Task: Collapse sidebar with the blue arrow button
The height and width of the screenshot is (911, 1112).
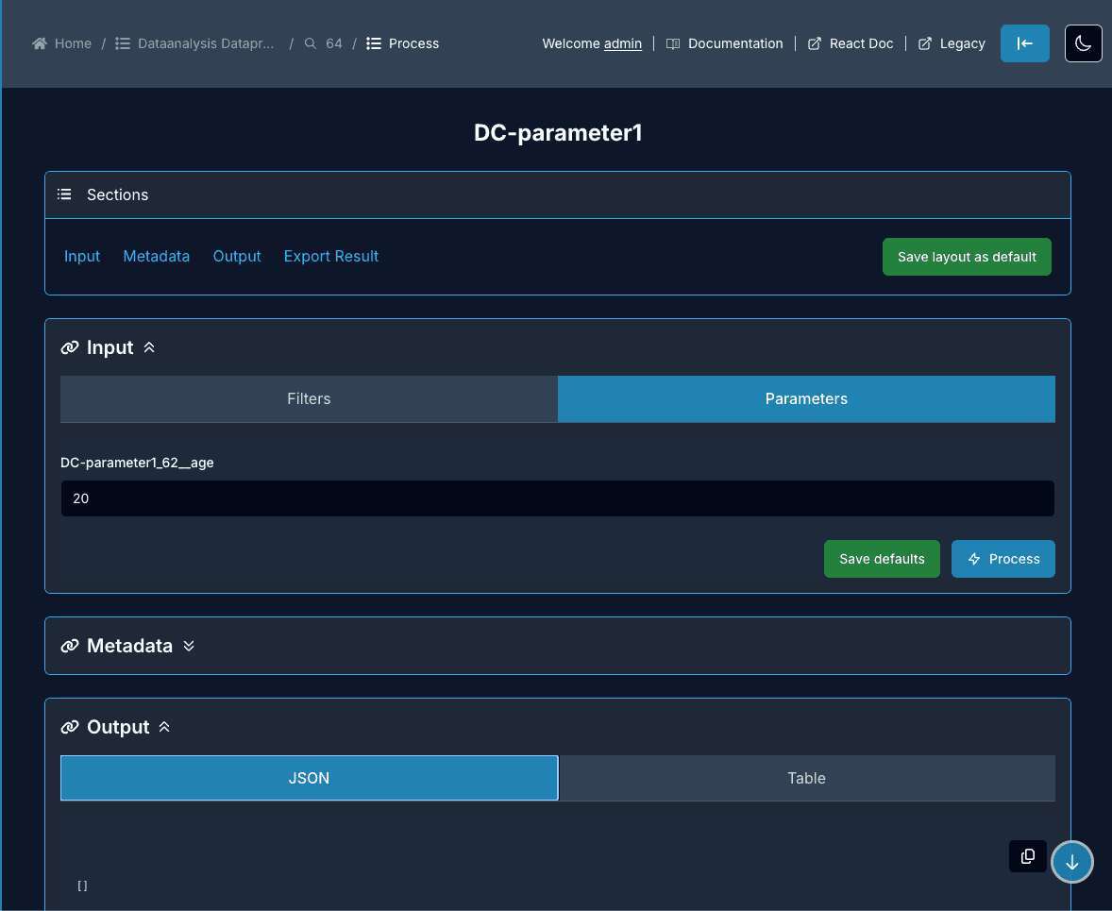Action: click(x=1025, y=43)
